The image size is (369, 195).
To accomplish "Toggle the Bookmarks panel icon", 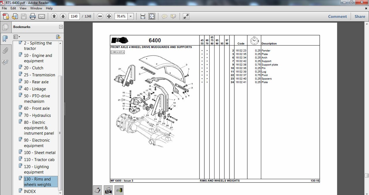I will click(x=5, y=38).
